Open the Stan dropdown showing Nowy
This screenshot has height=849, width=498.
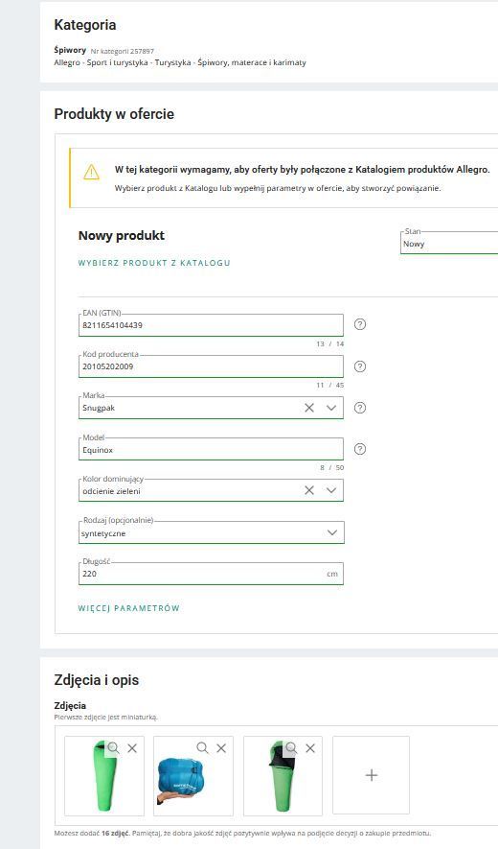click(449, 243)
